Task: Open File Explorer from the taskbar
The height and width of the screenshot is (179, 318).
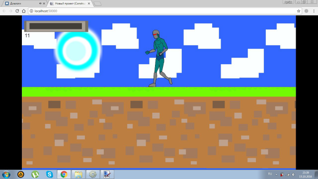Action: (x=79, y=175)
